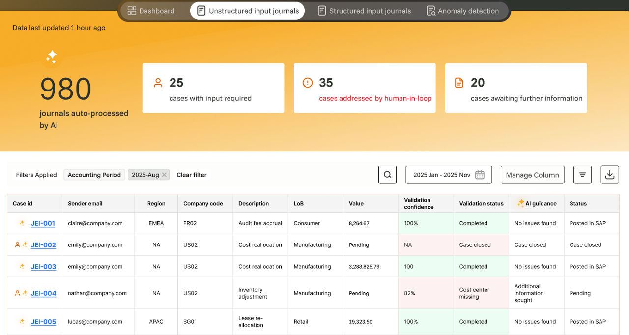The image size is (629, 335).
Task: Remove the 2025-Aug filter chip
Action: 164,175
